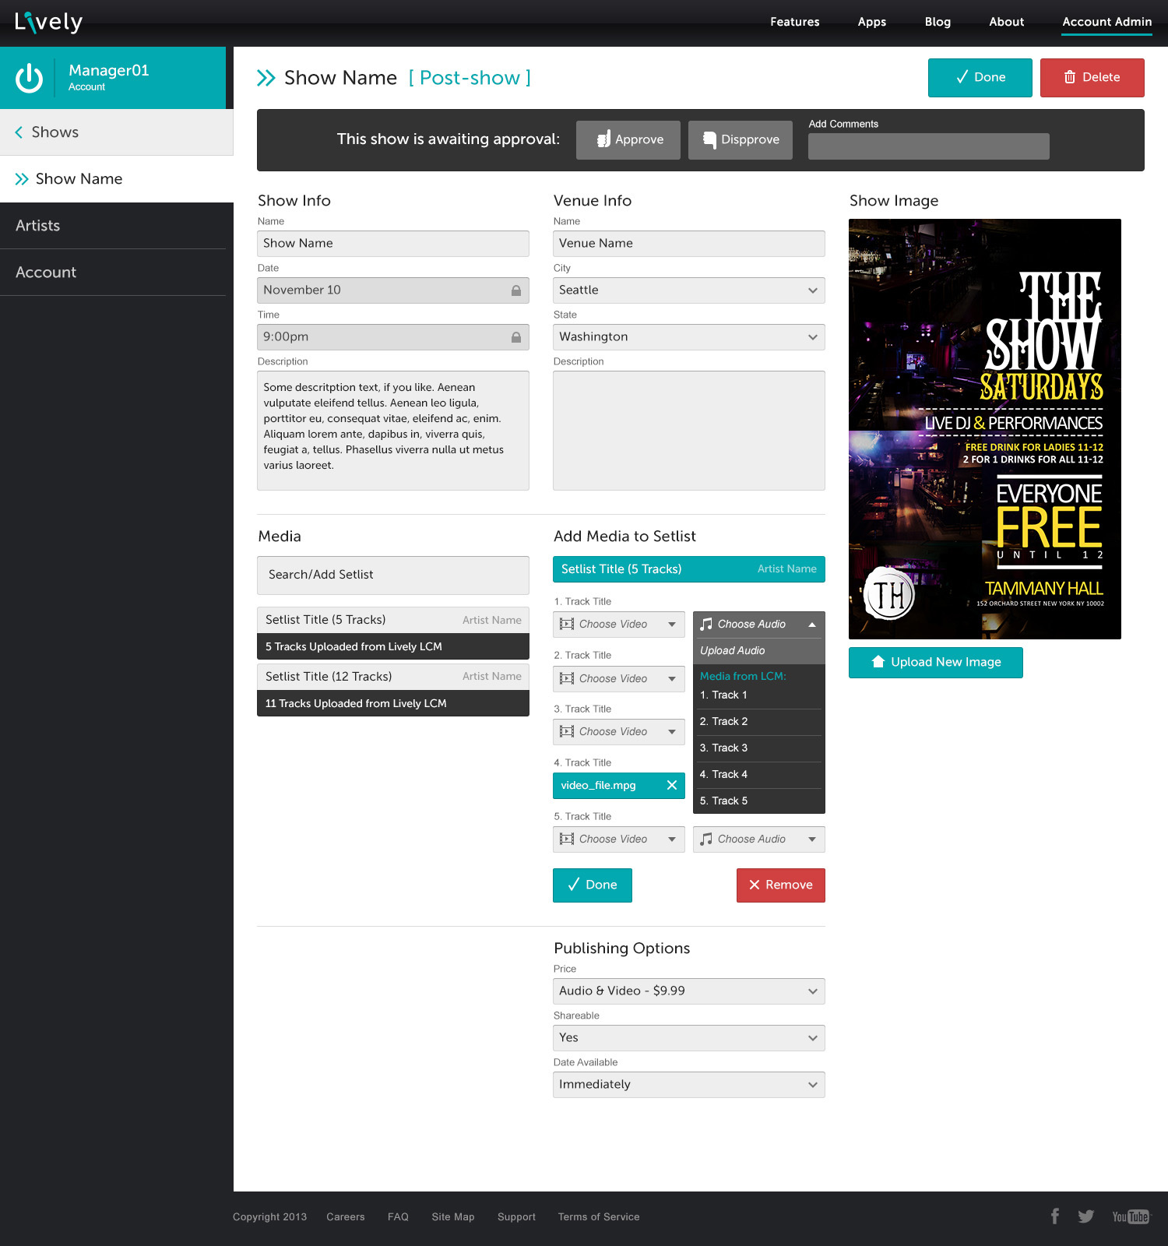Screen dimensions: 1168x1246
Task: Go to Artists in the sidebar
Action: 38,226
